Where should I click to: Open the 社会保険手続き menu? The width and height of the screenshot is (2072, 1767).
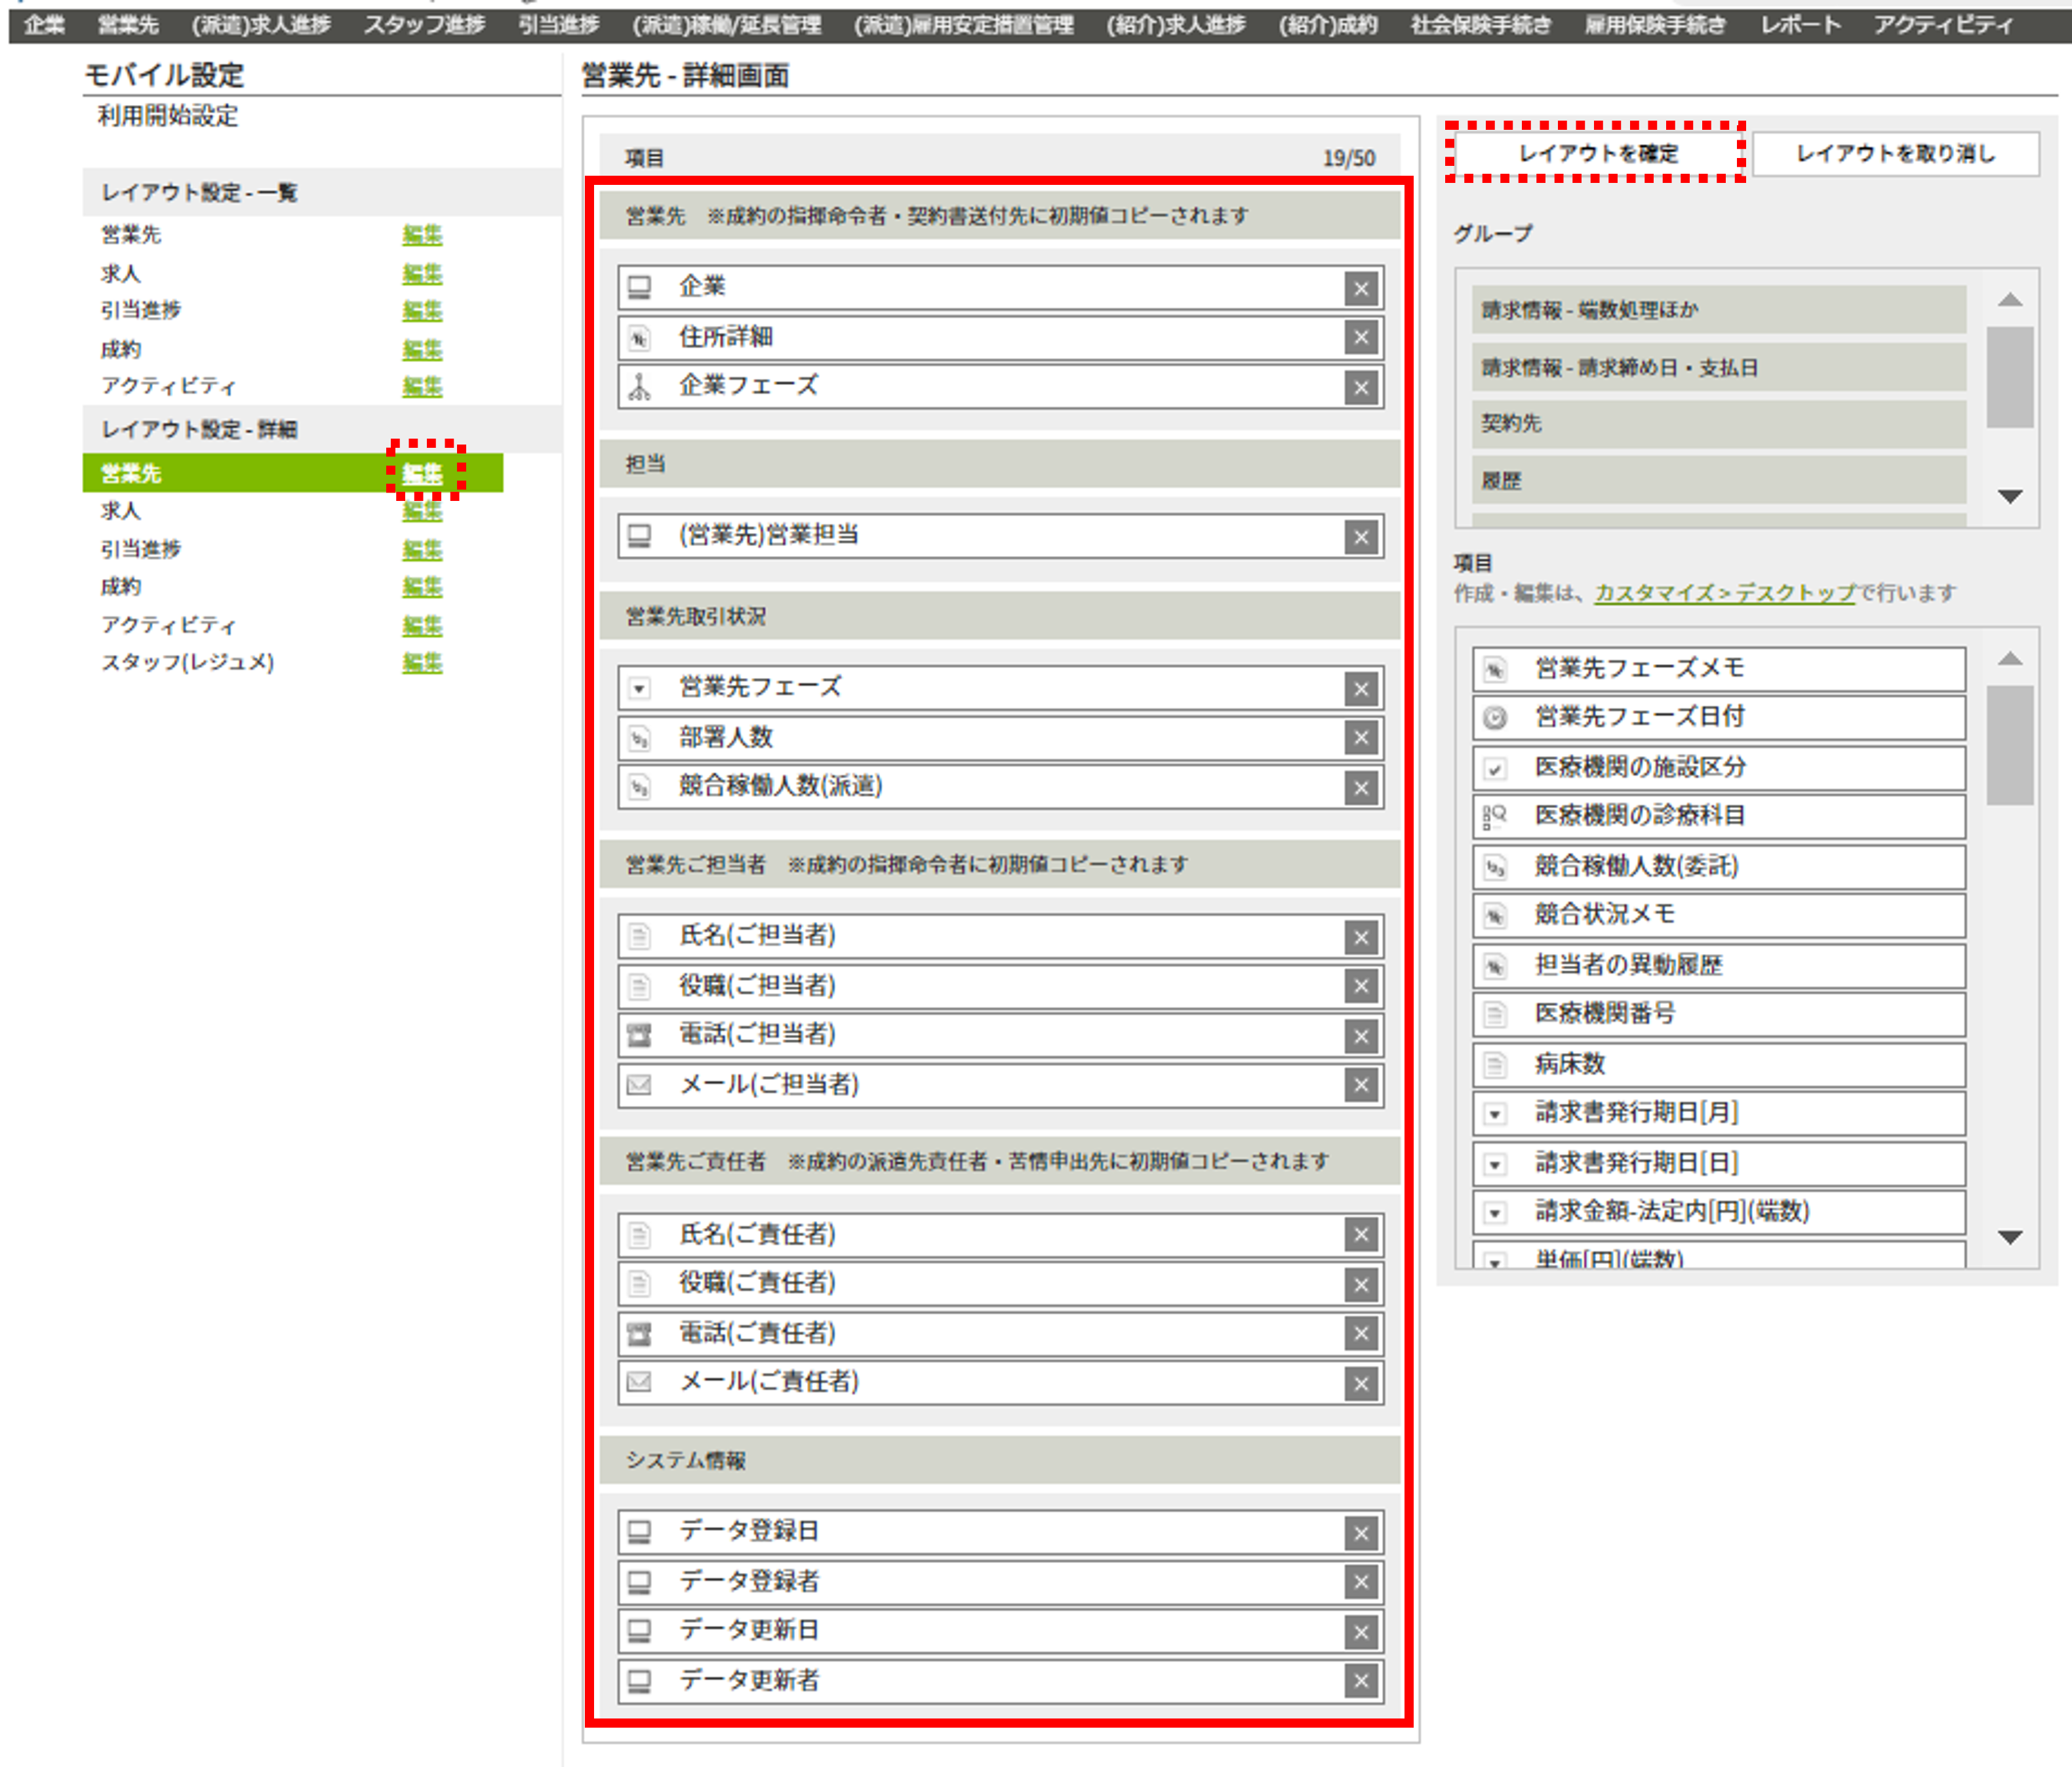click(1480, 25)
